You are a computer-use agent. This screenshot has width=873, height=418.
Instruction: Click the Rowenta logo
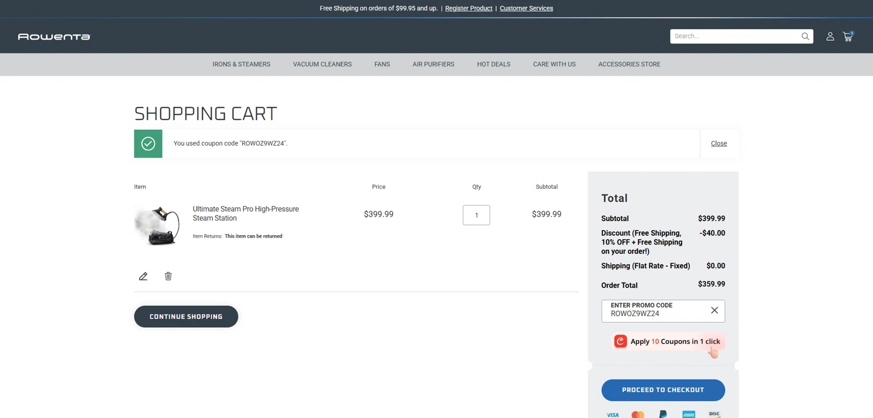[54, 37]
